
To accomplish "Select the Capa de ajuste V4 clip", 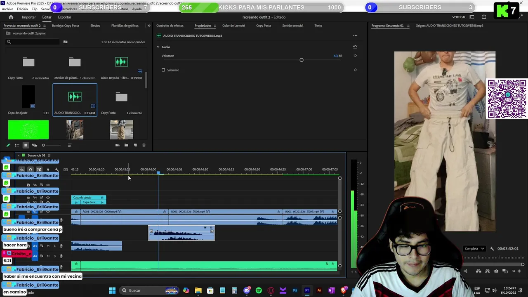I will pos(89,198).
